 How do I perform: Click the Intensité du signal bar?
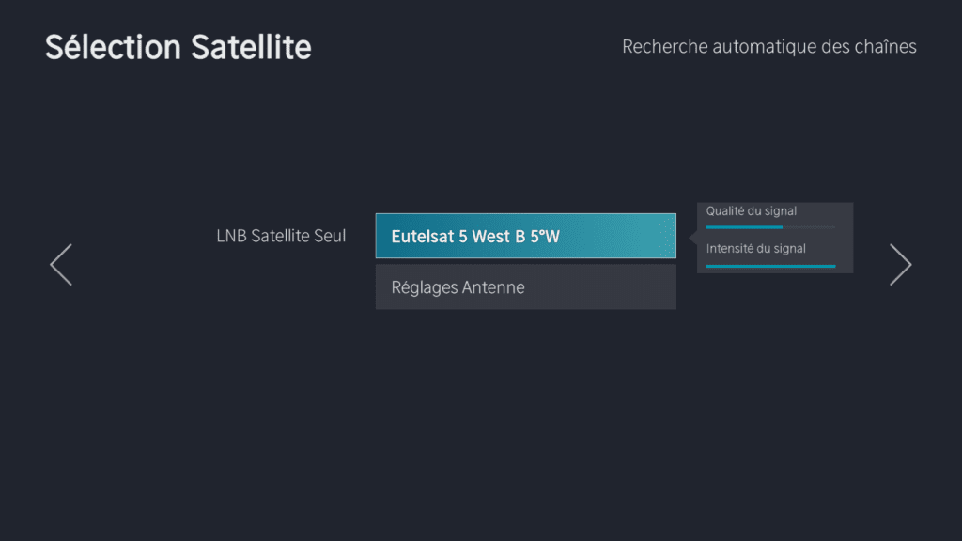770,267
